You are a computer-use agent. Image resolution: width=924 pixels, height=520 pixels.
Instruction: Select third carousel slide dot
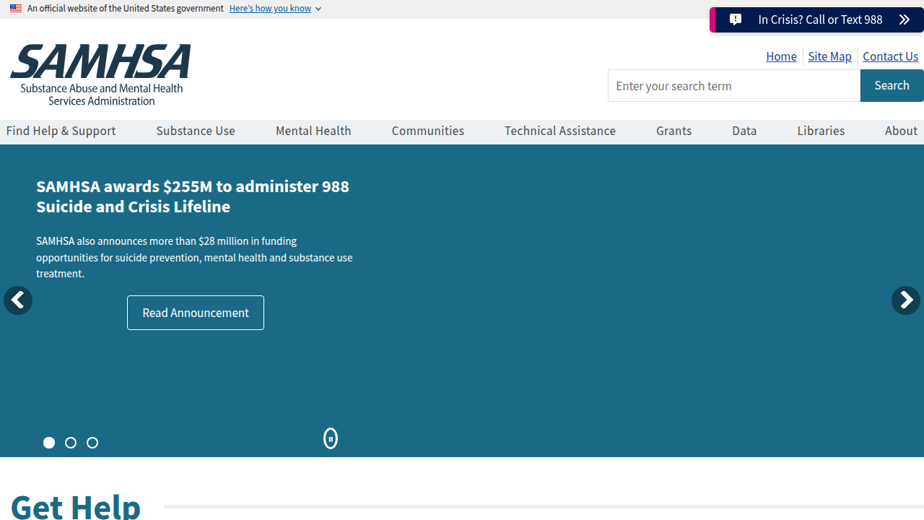coord(92,443)
